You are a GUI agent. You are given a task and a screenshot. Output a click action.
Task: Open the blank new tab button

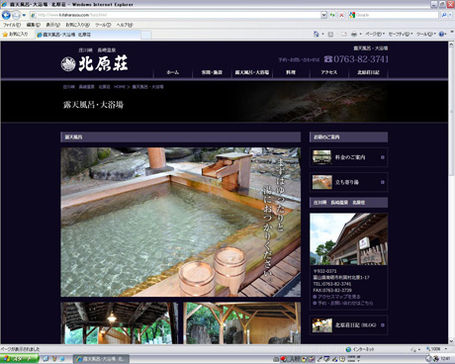tap(146, 35)
